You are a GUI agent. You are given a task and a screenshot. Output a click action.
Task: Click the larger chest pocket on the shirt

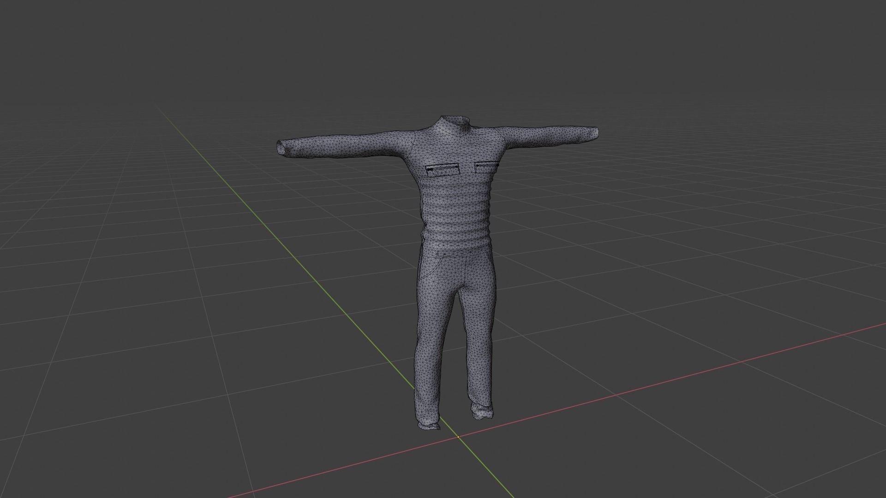coord(443,170)
